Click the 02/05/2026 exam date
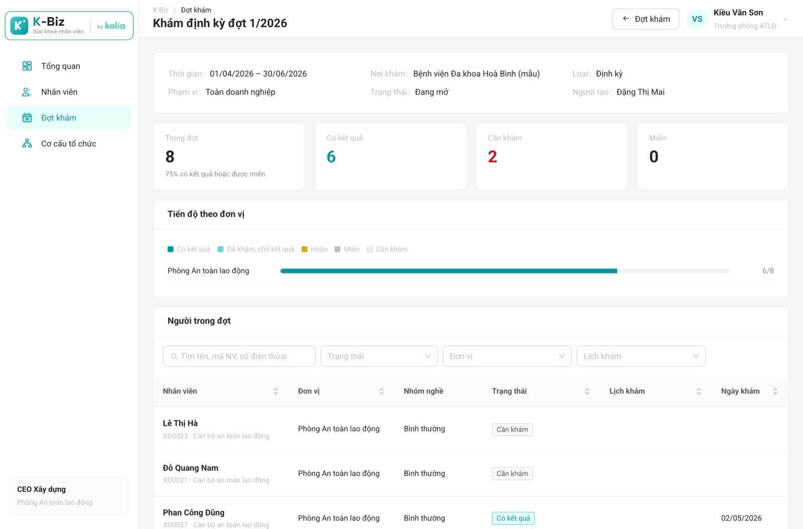The width and height of the screenshot is (803, 529). (741, 518)
